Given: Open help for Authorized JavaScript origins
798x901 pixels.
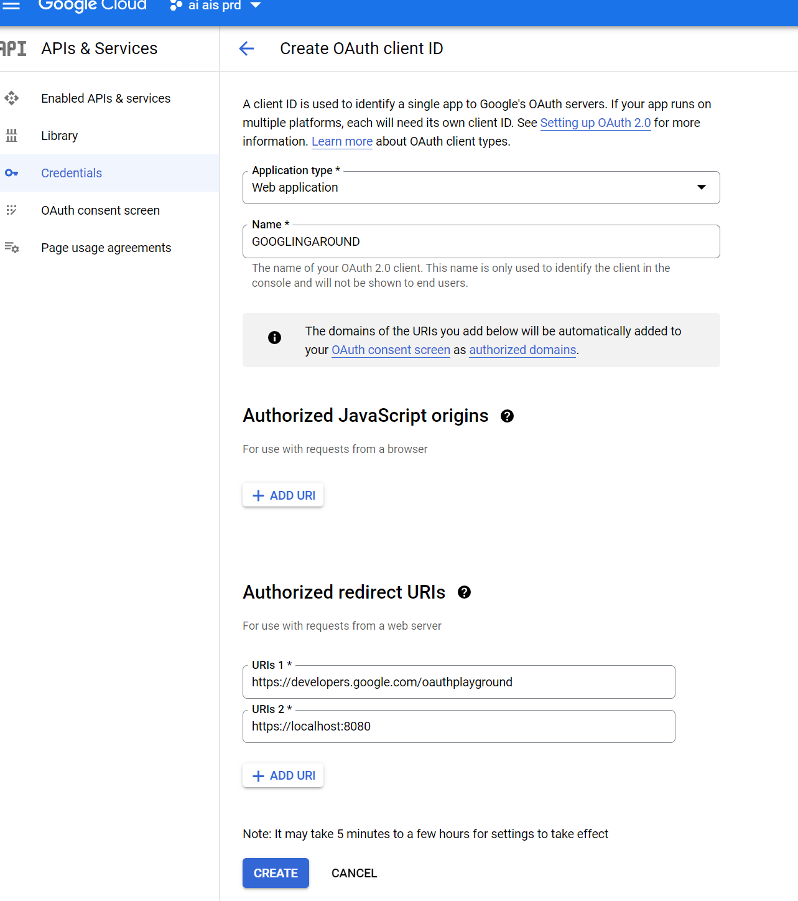Looking at the screenshot, I should coord(507,416).
